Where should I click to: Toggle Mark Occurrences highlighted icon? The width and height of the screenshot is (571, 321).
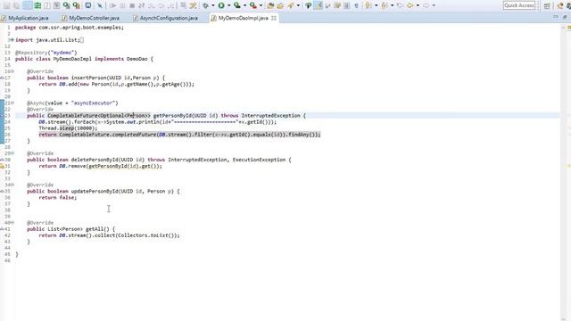point(319,5)
